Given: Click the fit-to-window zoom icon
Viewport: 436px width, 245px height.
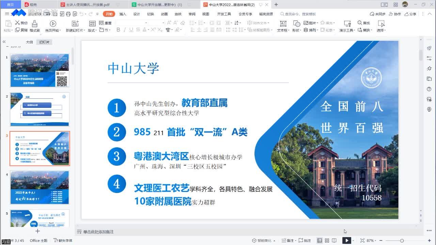Looking at the screenshot, I should pos(362,241).
